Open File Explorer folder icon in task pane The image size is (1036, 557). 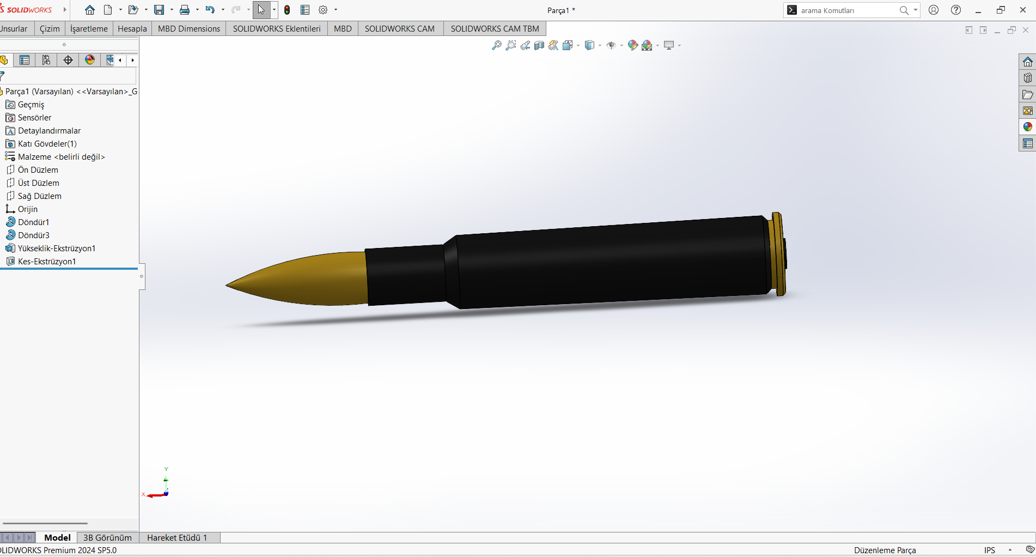tap(1027, 94)
